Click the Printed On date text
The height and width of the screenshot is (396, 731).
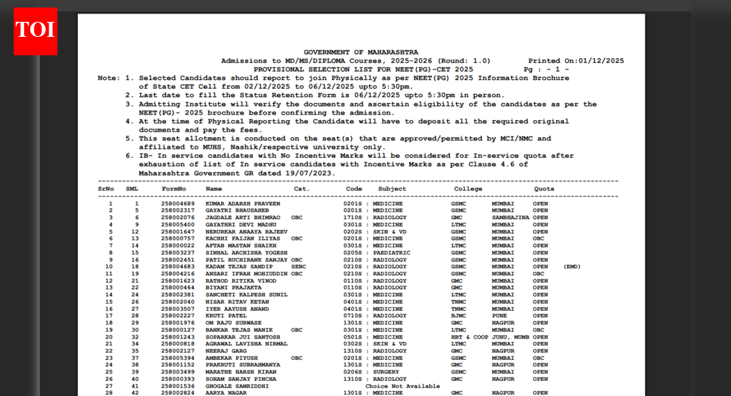pyautogui.click(x=576, y=61)
